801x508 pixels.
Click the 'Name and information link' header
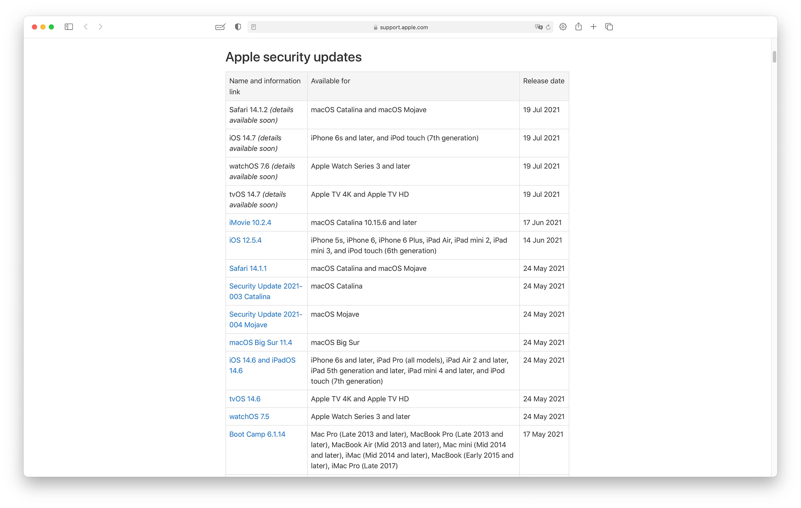266,86
